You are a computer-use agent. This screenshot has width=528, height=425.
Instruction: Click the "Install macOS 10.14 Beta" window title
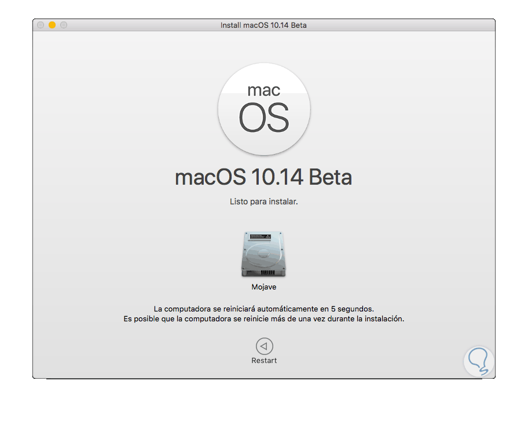(263, 25)
